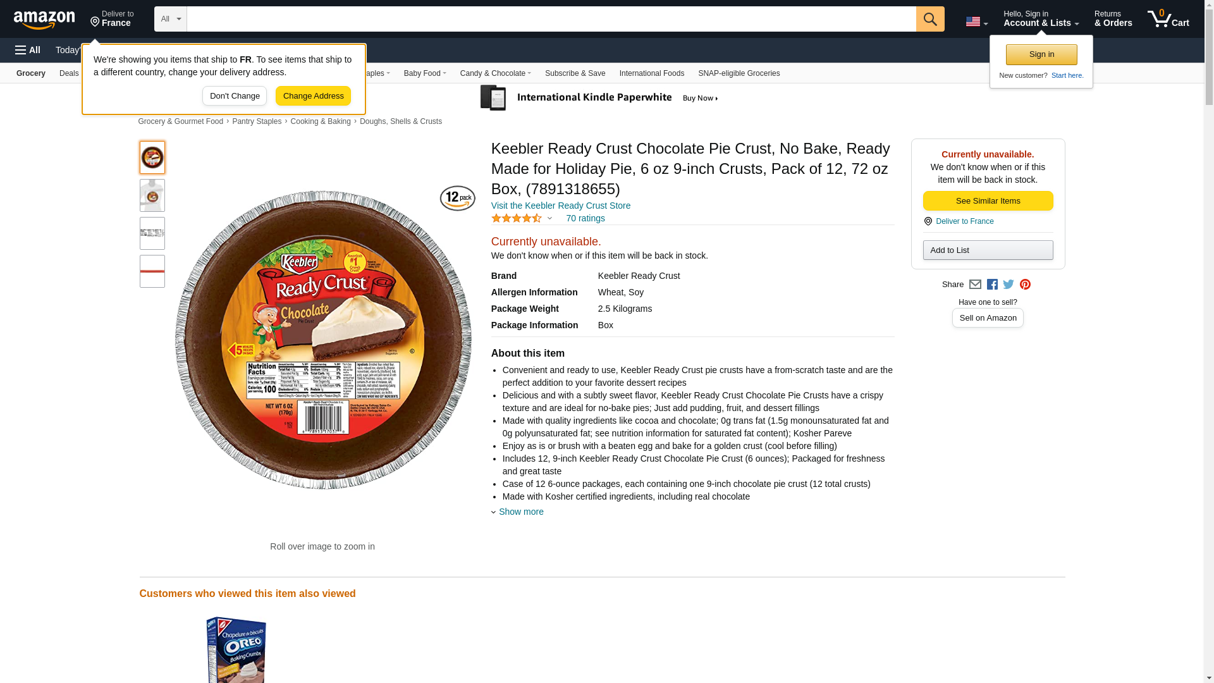Screen dimensions: 1214x683
Task: Expand Show more item details
Action: (x=520, y=512)
